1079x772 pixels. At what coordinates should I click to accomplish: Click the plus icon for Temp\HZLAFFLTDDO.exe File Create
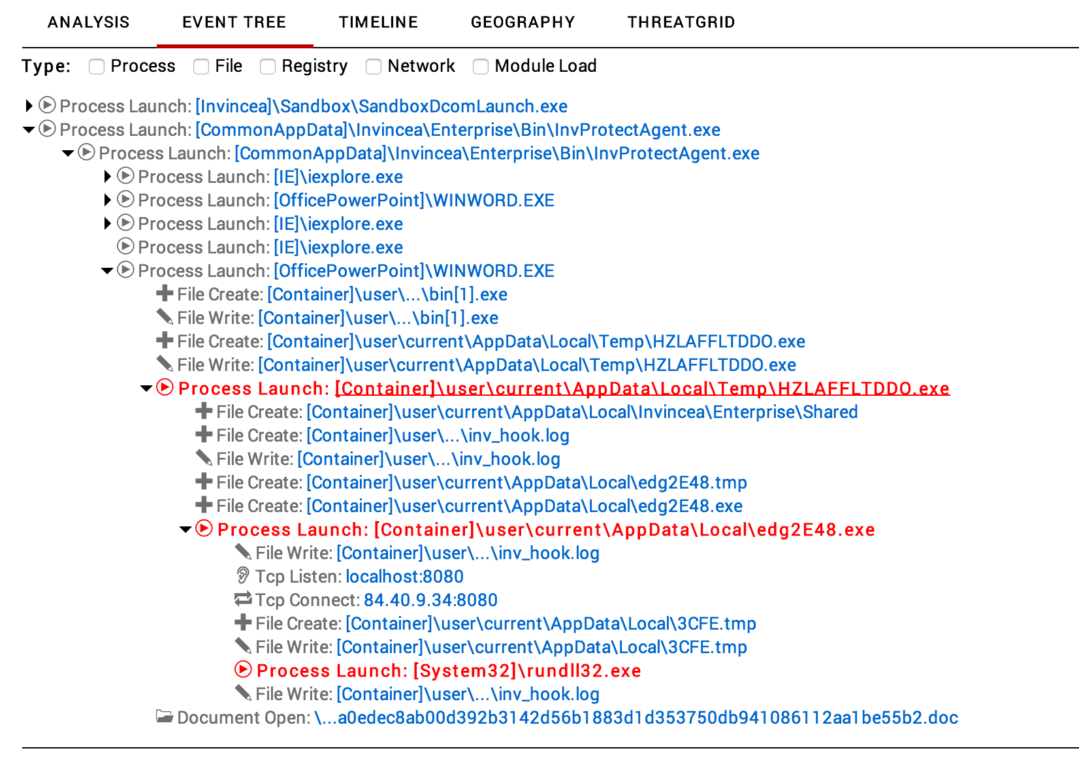[x=165, y=340]
